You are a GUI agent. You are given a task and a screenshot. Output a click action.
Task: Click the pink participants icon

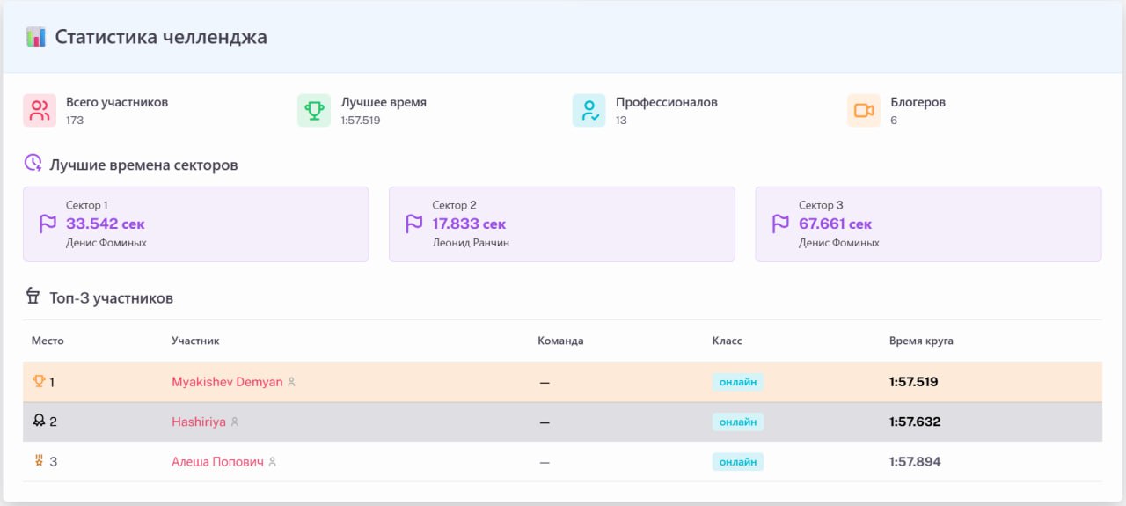(x=40, y=111)
